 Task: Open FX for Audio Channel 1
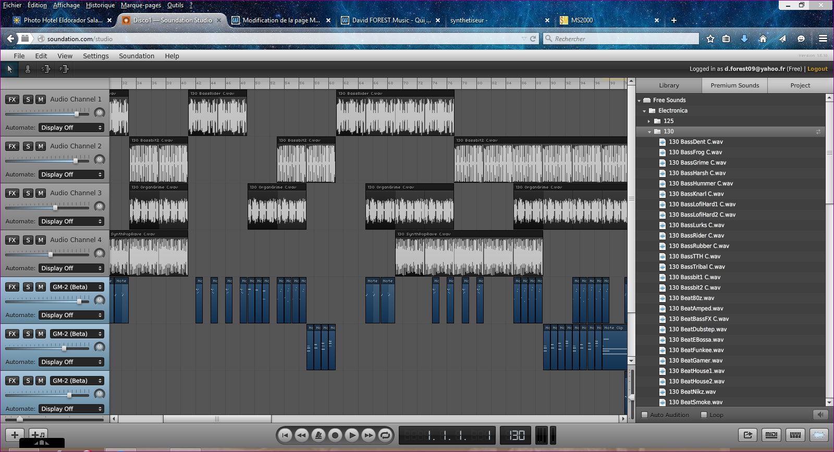click(13, 99)
